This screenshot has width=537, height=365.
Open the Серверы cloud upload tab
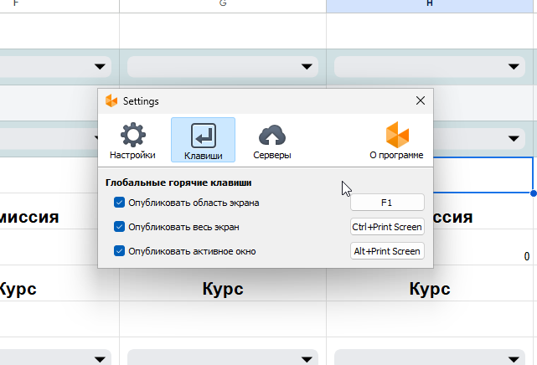(x=272, y=140)
